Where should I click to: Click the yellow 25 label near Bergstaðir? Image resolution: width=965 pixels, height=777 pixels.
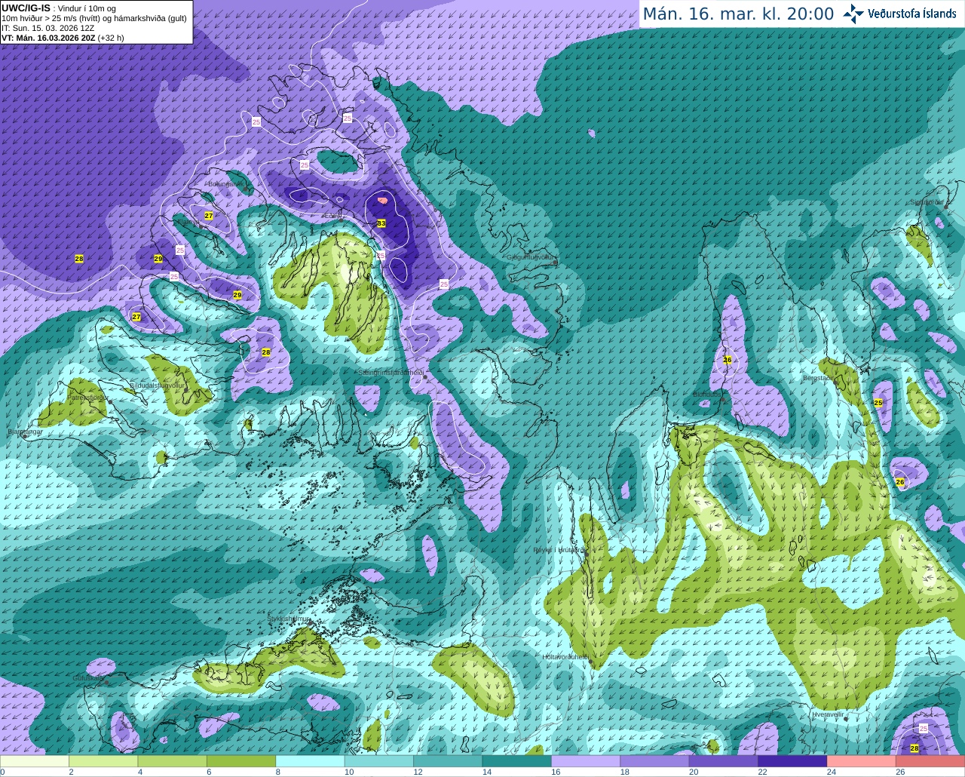[x=878, y=403]
